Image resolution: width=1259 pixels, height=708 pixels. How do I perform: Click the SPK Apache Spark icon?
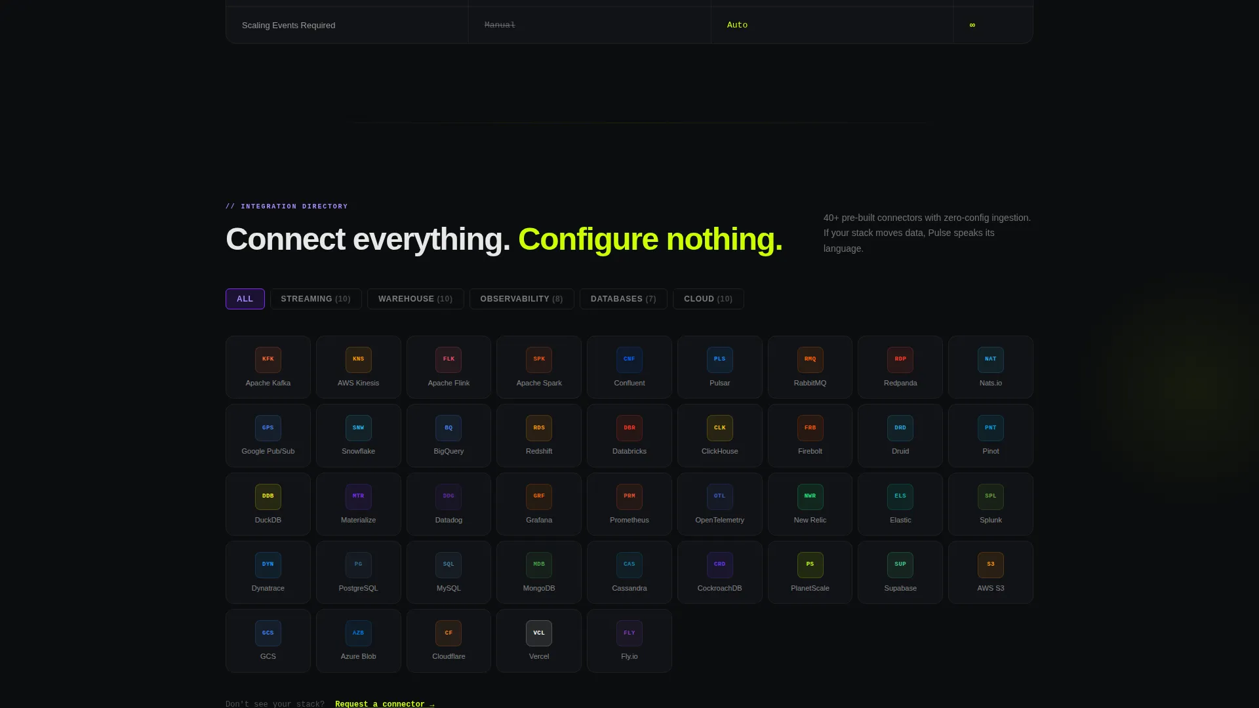point(539,359)
